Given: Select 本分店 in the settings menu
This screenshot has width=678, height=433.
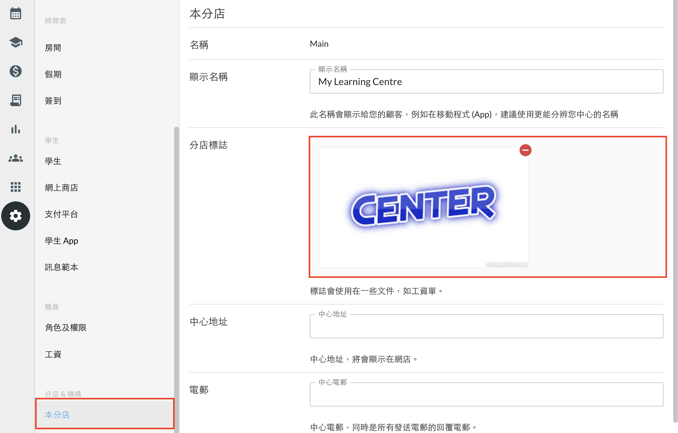Looking at the screenshot, I should (x=105, y=414).
